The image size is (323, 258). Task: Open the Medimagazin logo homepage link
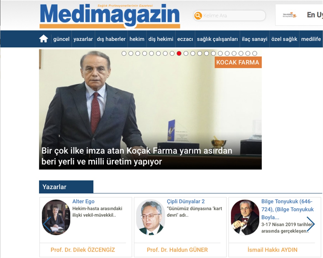110,16
